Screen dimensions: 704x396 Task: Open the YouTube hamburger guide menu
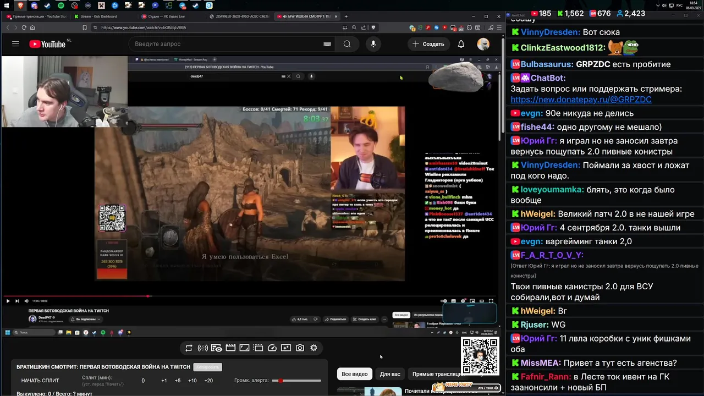point(15,44)
